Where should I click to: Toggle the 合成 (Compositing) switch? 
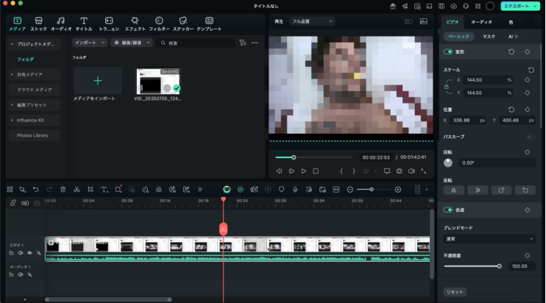pos(447,210)
